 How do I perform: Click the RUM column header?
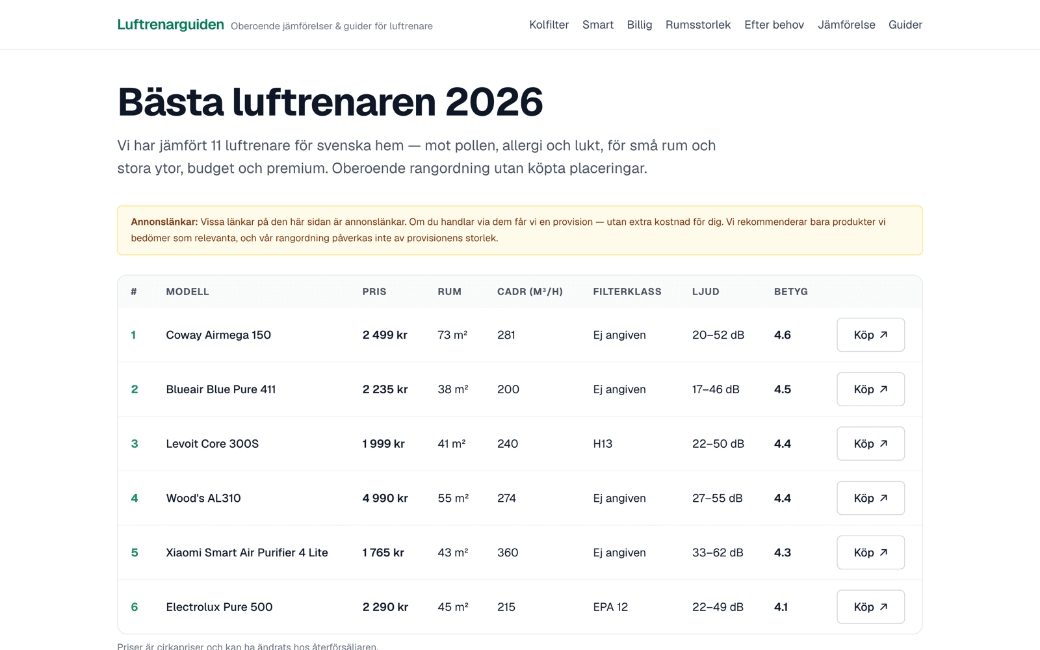coord(449,292)
